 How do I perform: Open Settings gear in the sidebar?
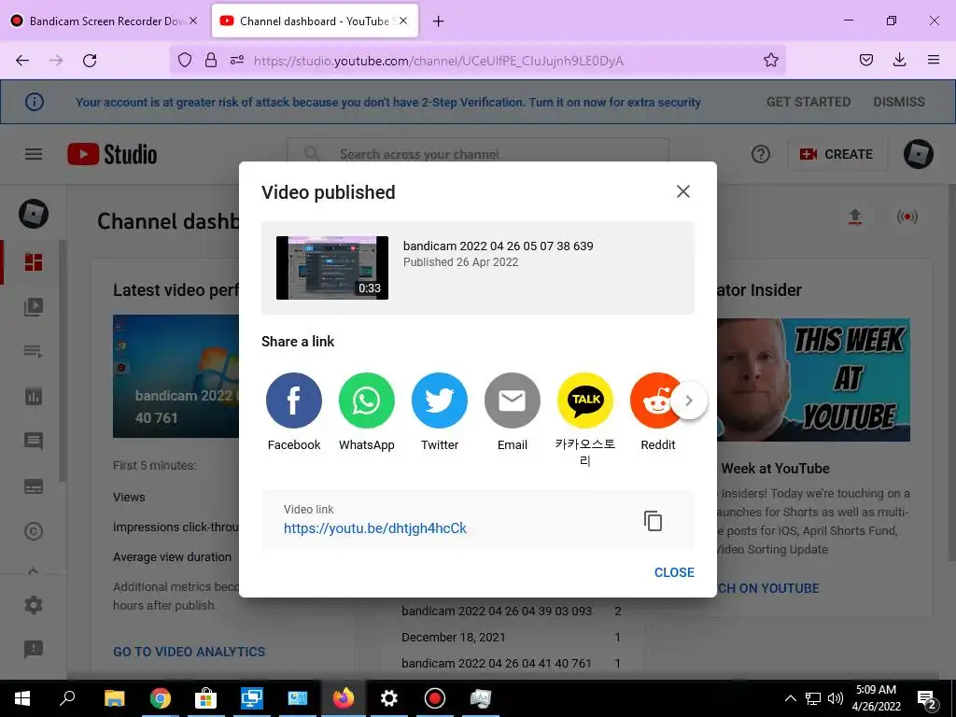point(34,605)
